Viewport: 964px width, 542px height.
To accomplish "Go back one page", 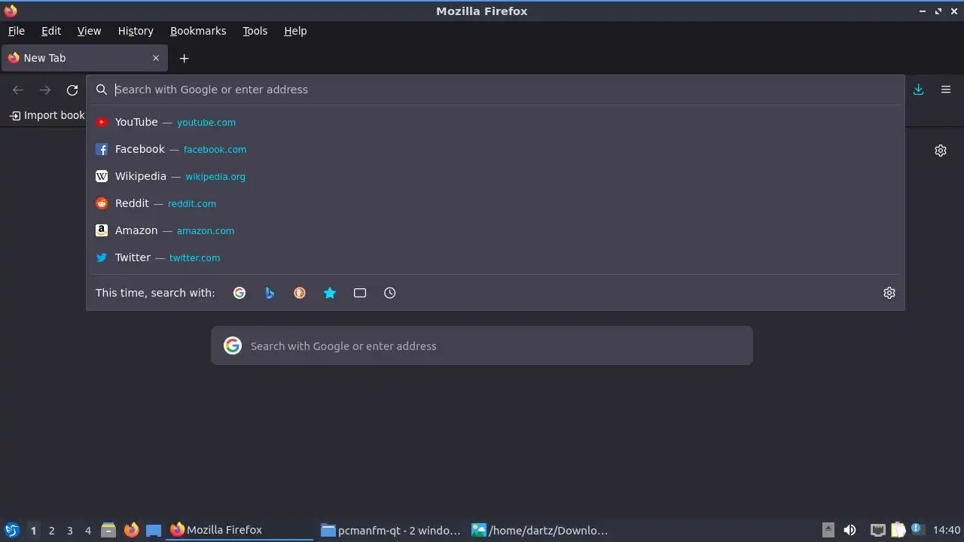I will tap(18, 90).
